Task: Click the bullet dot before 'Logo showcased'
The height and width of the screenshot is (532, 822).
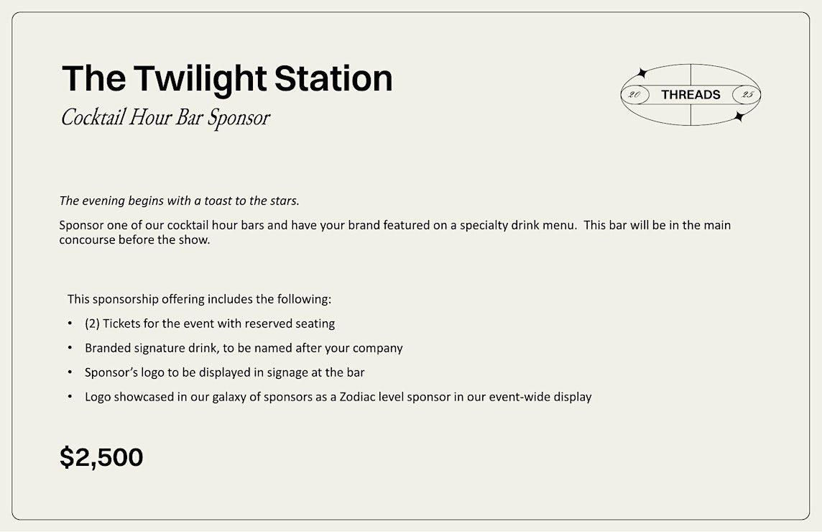Action: (70, 397)
